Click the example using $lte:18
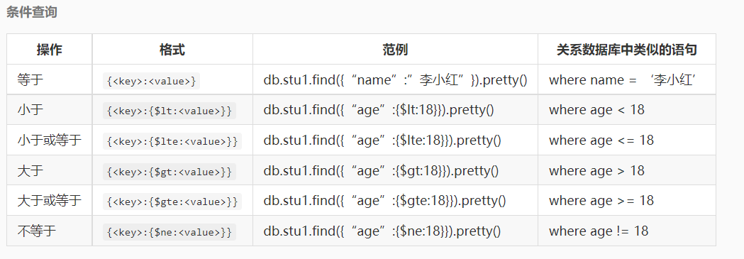The width and height of the screenshot is (744, 259). click(x=382, y=140)
